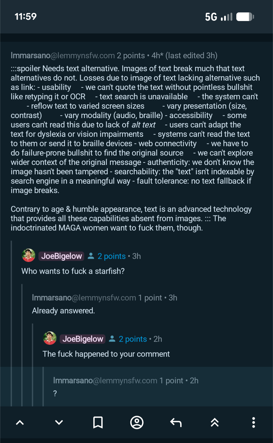
Task: Open the account profile circle icon
Action: [137, 422]
